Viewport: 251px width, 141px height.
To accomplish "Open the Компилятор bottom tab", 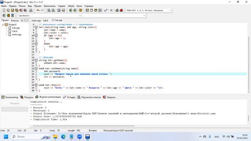I will pyautogui.click(x=10, y=97).
